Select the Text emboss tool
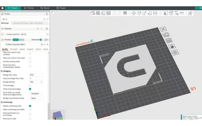 point(176,13)
